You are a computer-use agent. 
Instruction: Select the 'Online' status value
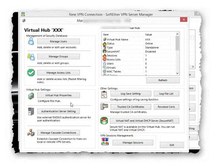[x=149, y=44]
